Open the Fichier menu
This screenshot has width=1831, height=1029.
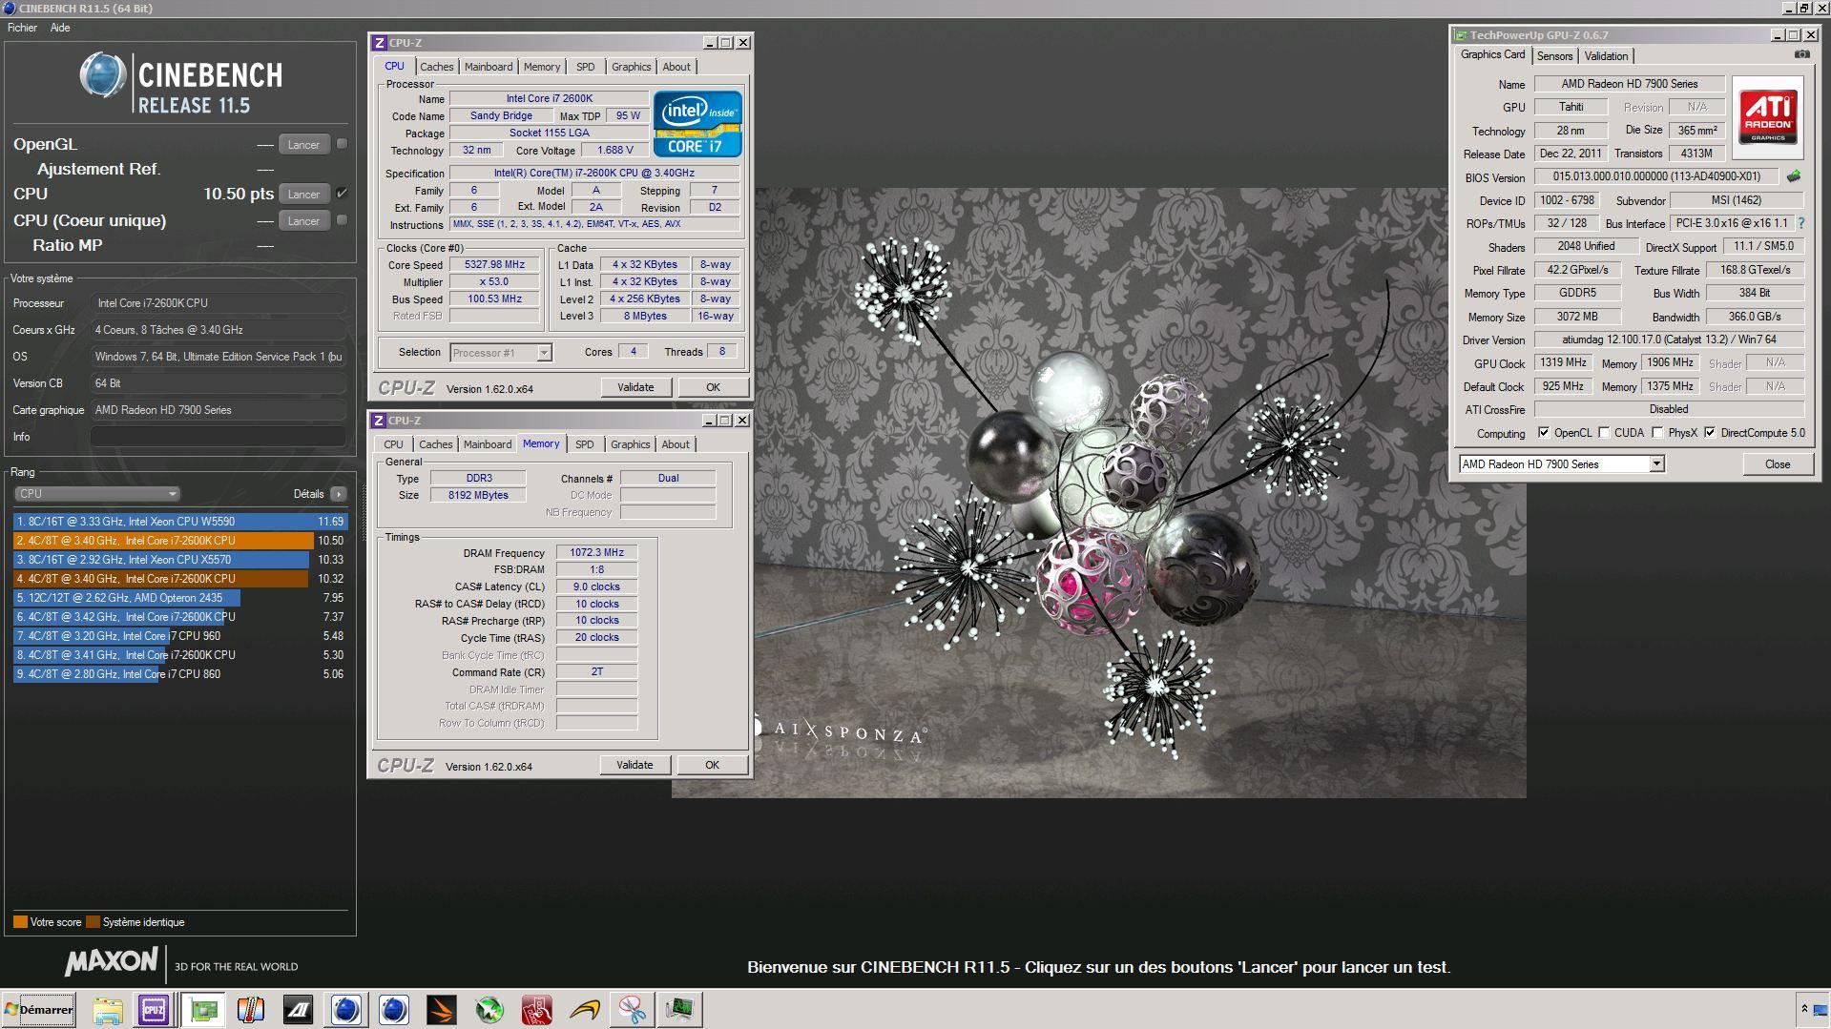(x=22, y=28)
